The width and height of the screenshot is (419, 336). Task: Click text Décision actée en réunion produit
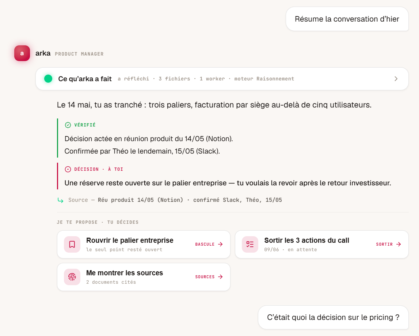(149, 139)
